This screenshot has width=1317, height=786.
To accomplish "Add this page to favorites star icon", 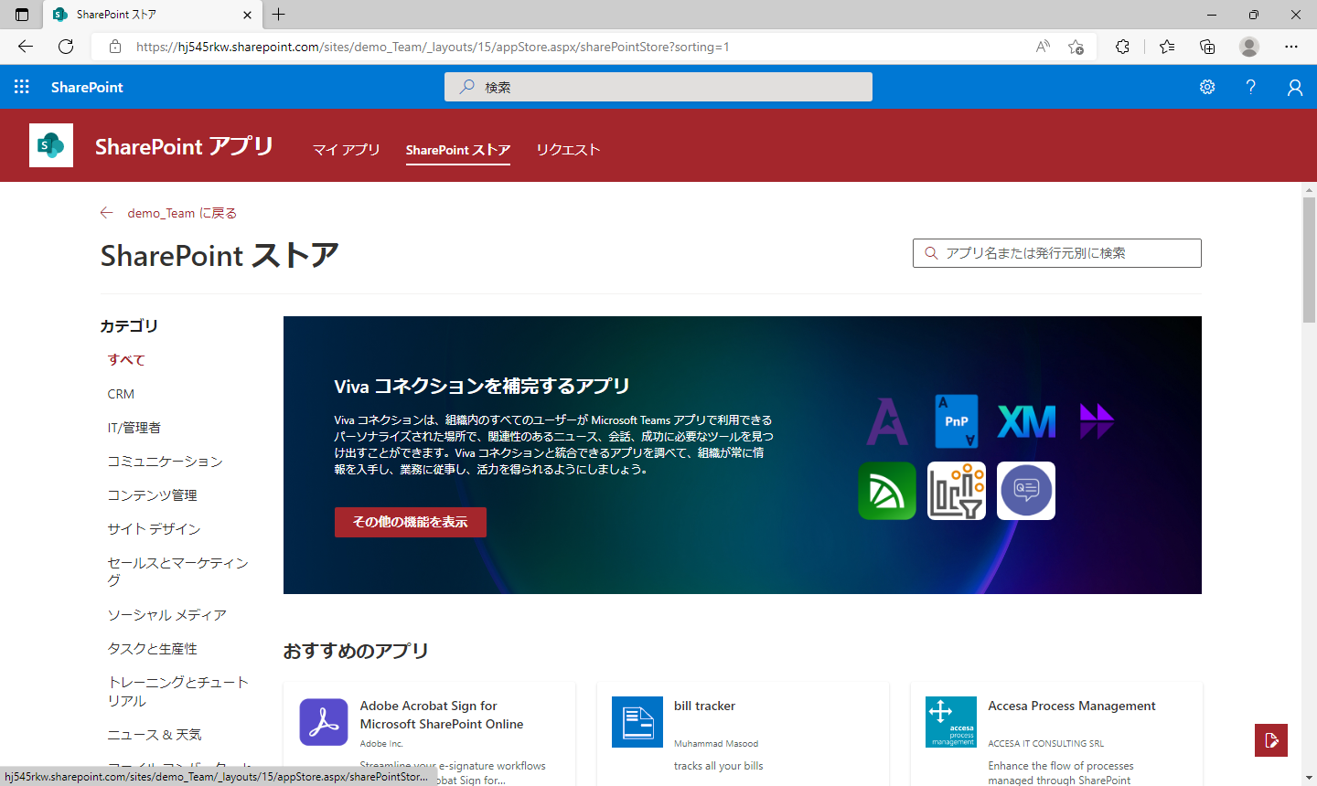I will click(1076, 47).
